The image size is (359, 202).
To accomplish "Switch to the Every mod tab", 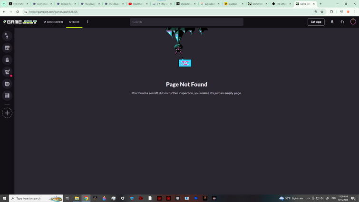I will [43, 4].
